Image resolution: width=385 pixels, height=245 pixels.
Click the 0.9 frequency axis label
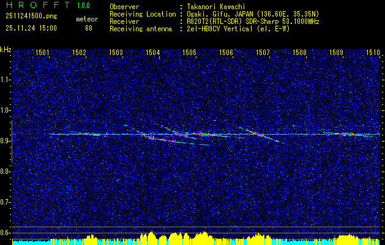point(5,141)
